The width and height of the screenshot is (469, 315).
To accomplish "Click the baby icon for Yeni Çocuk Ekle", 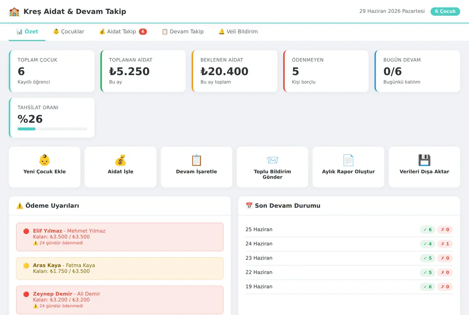I will coord(44,160).
